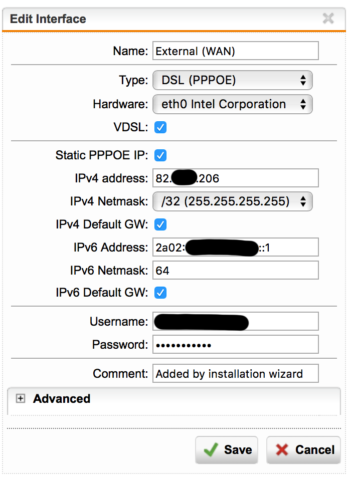Click the green checkmark Save button
Image resolution: width=348 pixels, height=477 pixels.
[227, 450]
